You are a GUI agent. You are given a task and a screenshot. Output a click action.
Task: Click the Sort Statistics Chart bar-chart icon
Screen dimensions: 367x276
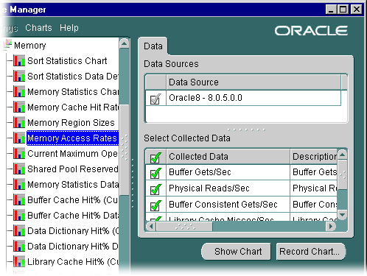[19, 60]
